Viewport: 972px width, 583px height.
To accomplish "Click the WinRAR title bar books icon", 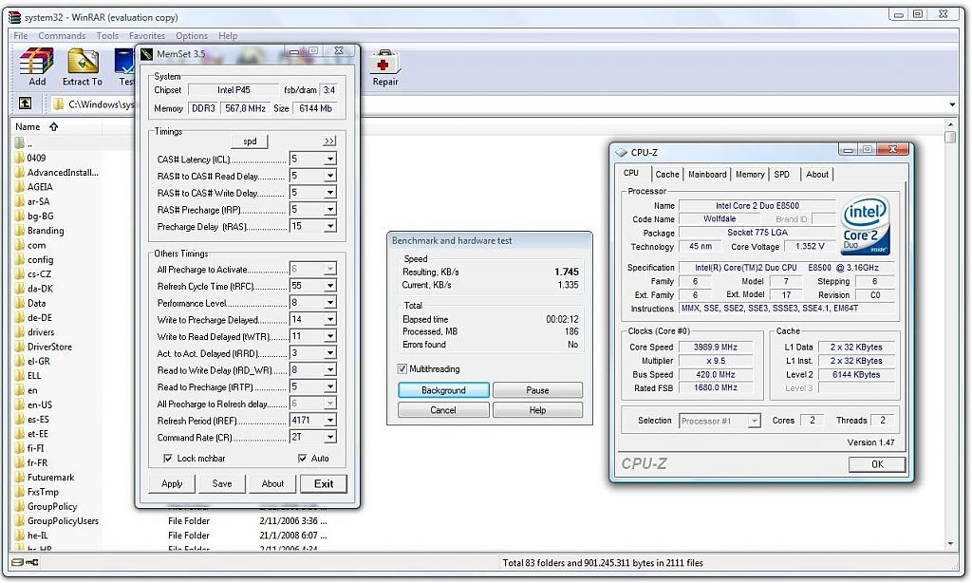I will click(x=14, y=17).
